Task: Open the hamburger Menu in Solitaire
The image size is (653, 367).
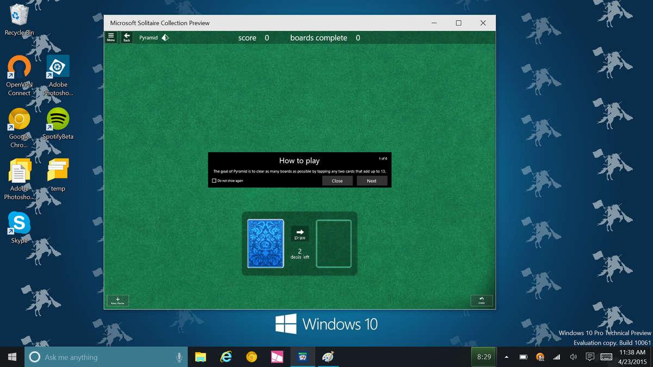Action: (111, 38)
